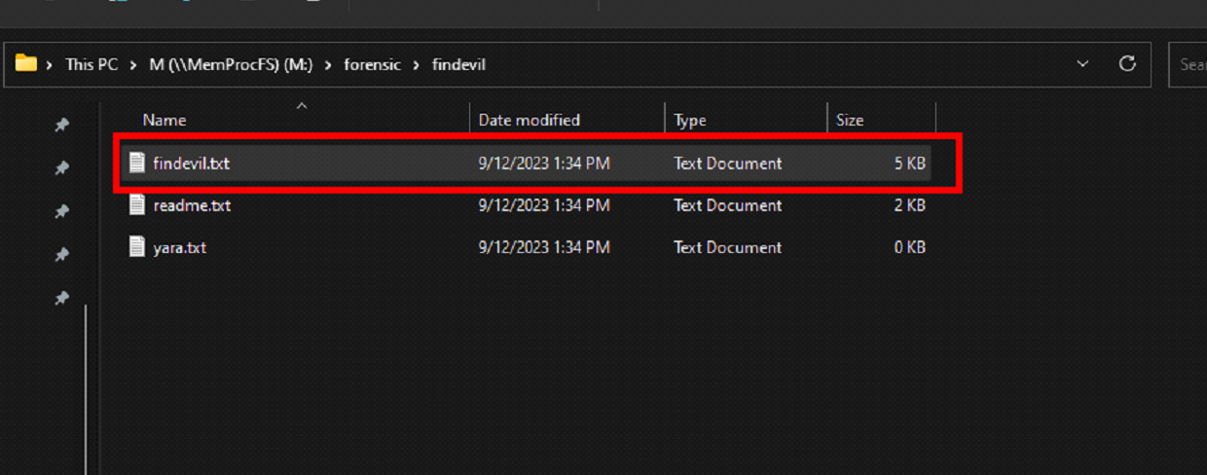Sort files by the Size column
Screen dimensions: 1207x475
pyautogui.click(x=850, y=121)
